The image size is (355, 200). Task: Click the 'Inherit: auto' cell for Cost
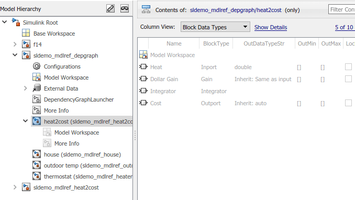coord(250,103)
